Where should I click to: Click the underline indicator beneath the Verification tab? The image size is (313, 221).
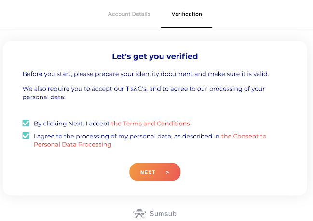pyautogui.click(x=187, y=27)
